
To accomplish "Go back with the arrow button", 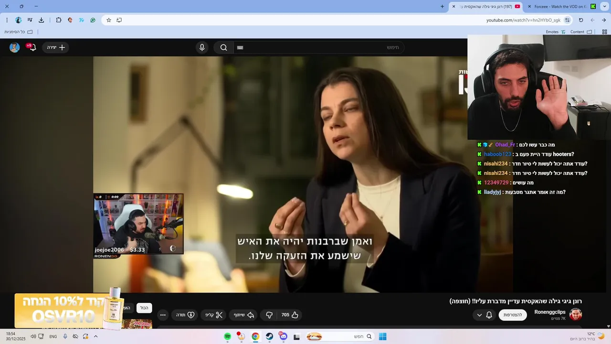I will (604, 20).
